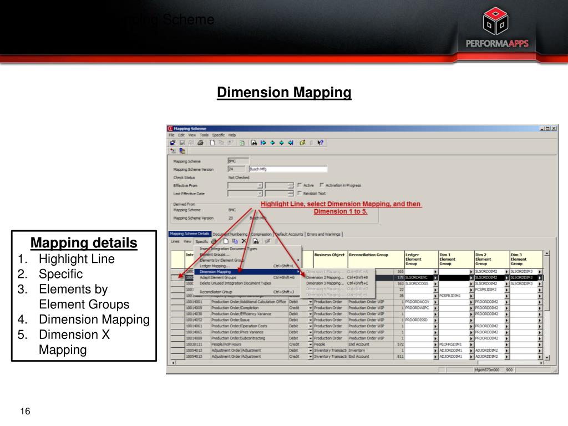Viewport: 568px width, 426px height.
Task: Click the Save and Close toolbar icon
Action: coord(173,143)
